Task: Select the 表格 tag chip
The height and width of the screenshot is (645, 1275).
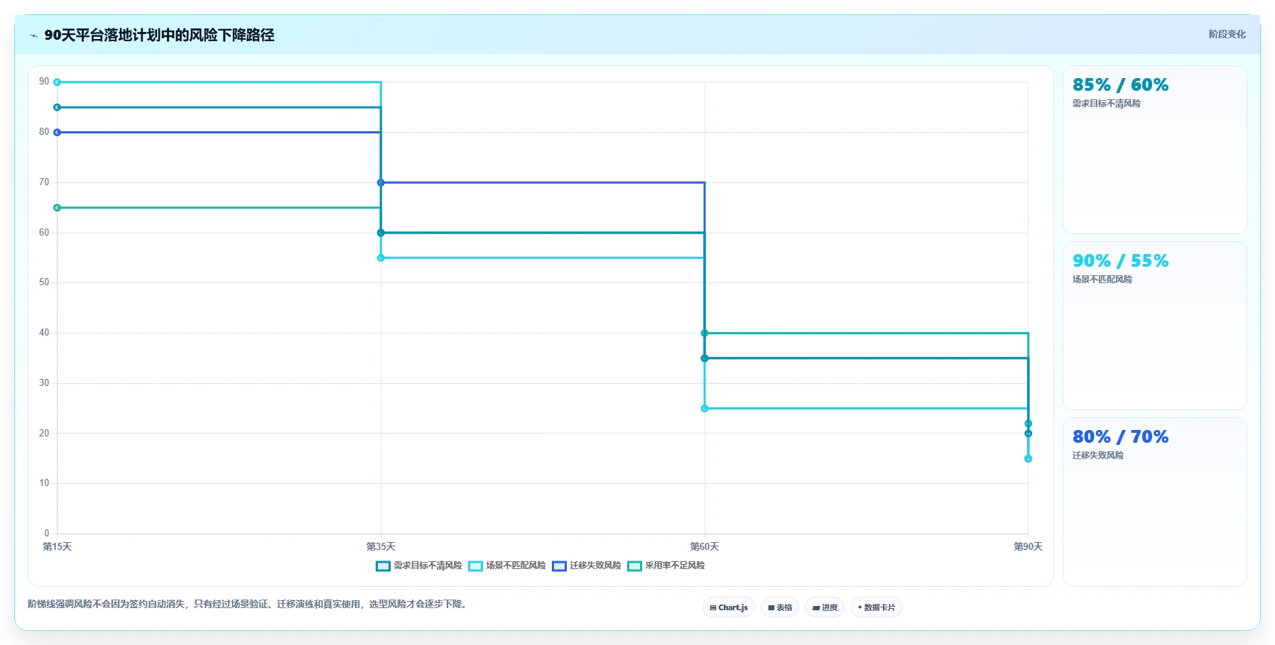Action: point(780,607)
